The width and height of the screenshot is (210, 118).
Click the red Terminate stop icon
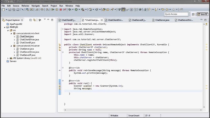coord(61,9)
